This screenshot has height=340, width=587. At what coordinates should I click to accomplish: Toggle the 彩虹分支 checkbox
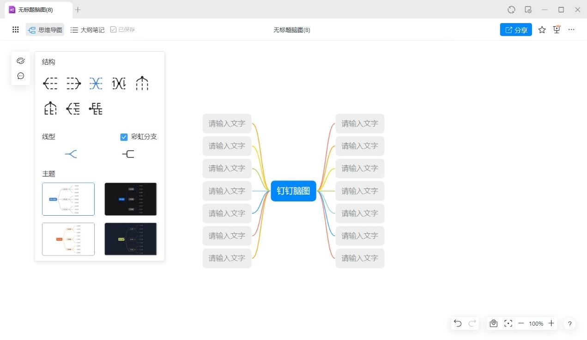tap(124, 137)
